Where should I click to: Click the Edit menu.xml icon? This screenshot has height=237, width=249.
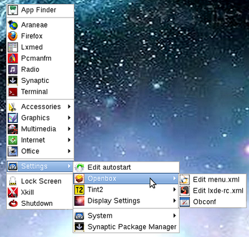[185, 180]
